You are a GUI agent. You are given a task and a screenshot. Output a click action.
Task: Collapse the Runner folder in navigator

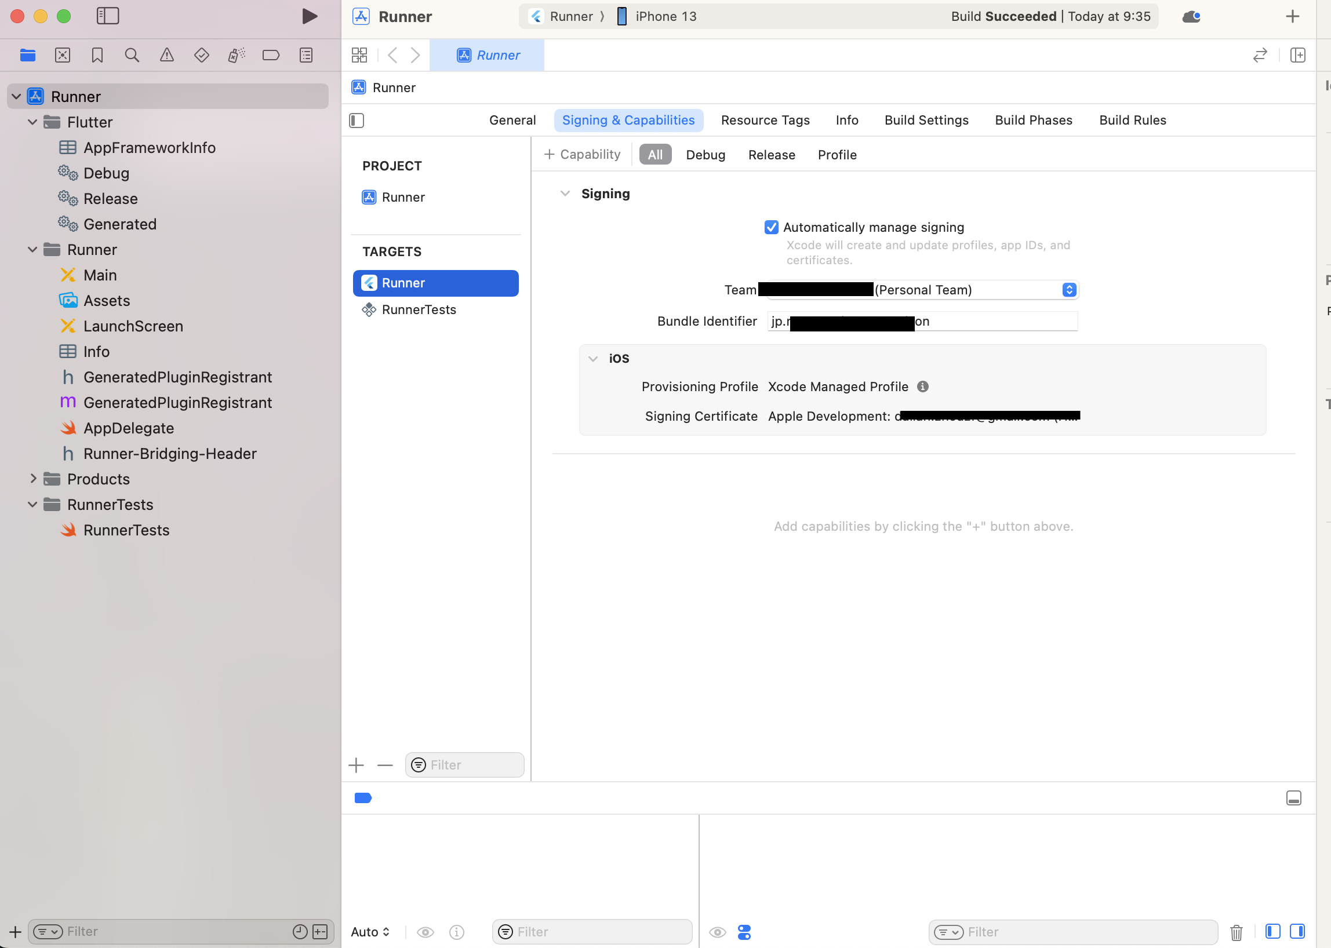click(32, 249)
